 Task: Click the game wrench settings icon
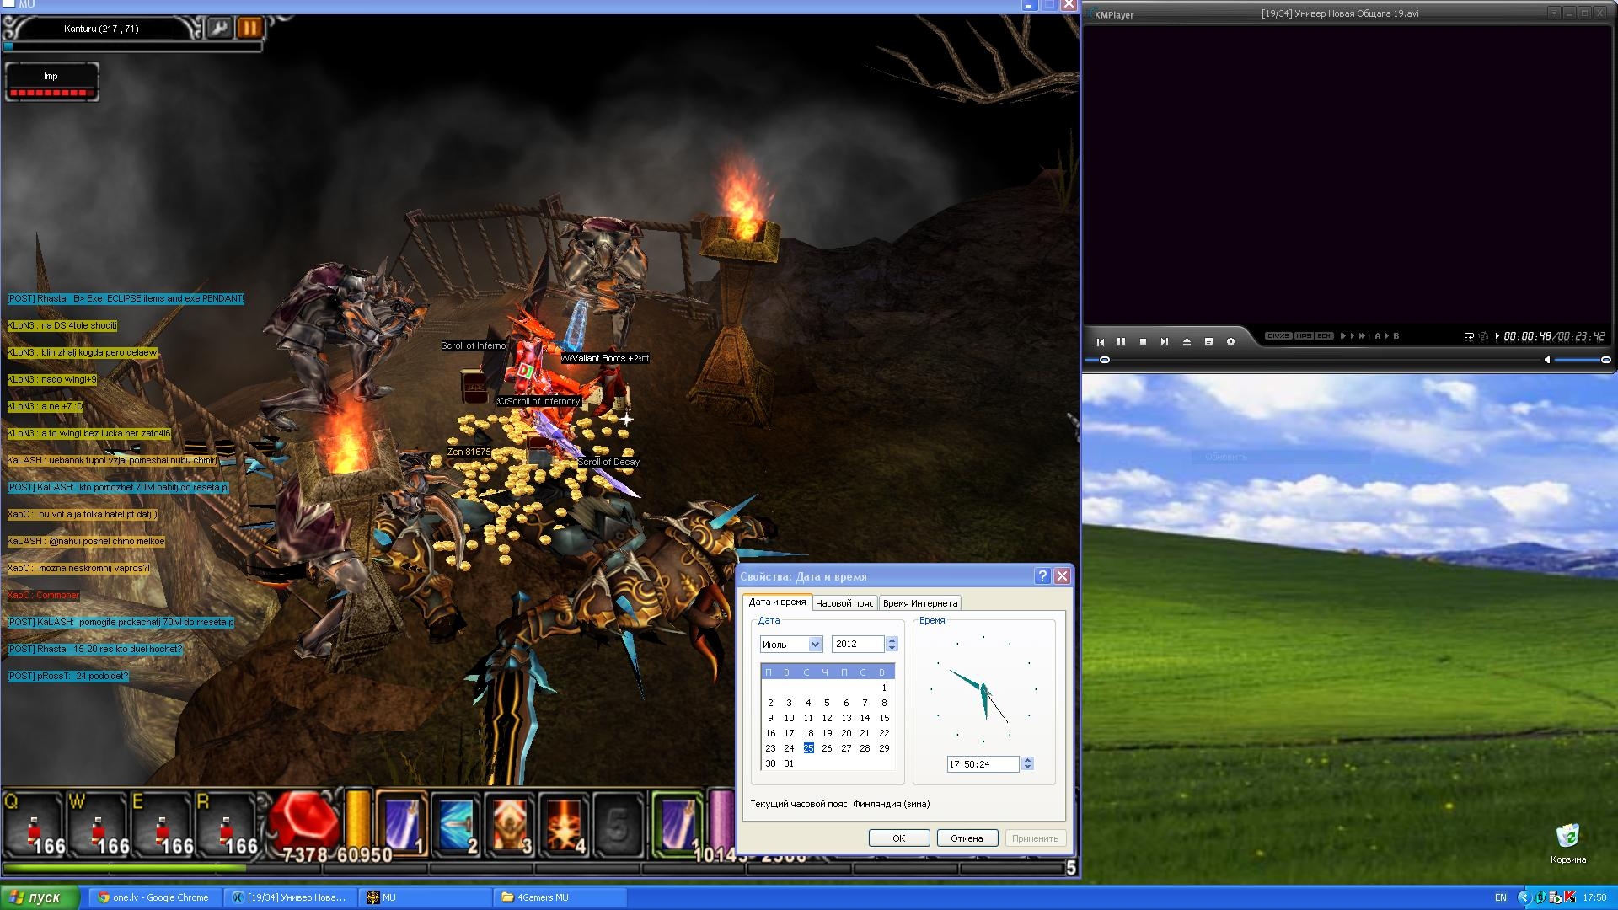pos(219,28)
